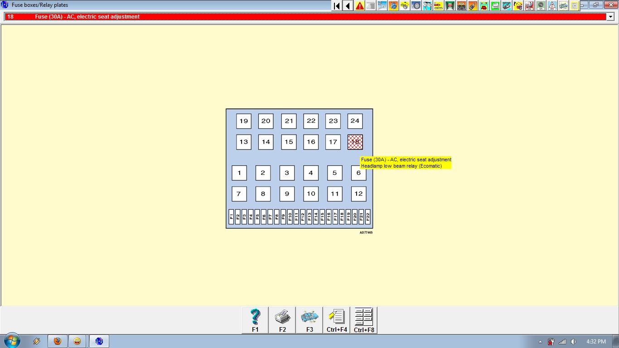The width and height of the screenshot is (619, 348).
Task: Click the red warning triangle toolbar icon
Action: (x=359, y=6)
